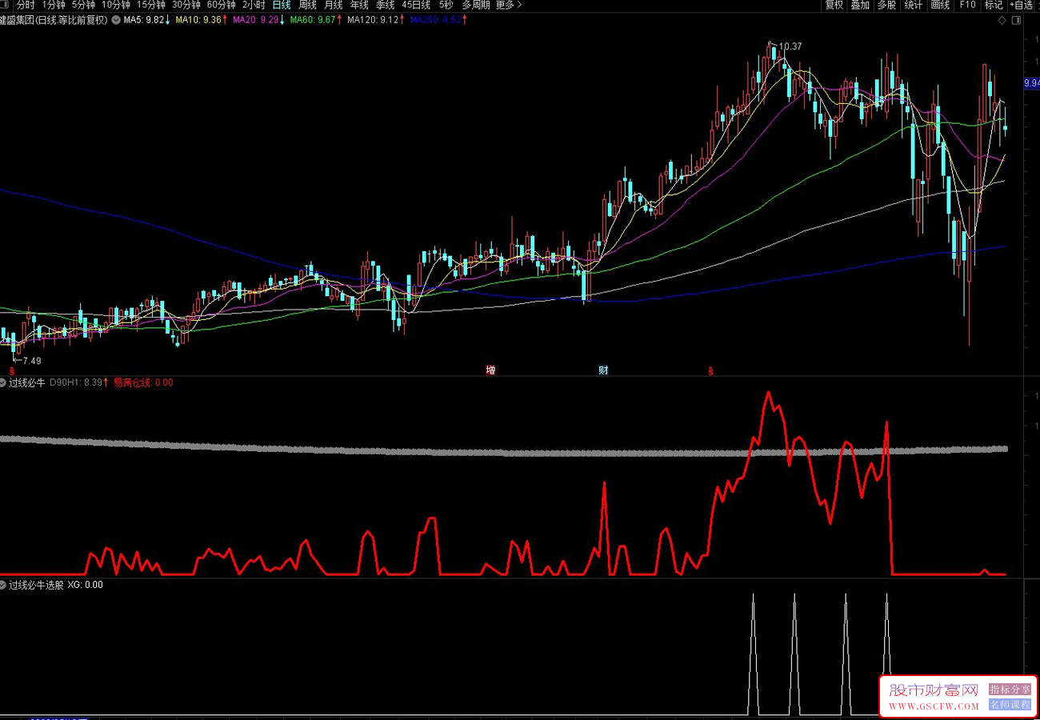Open the 指标分享 link in banner
Screen dimensions: 1040x720
(1010, 690)
